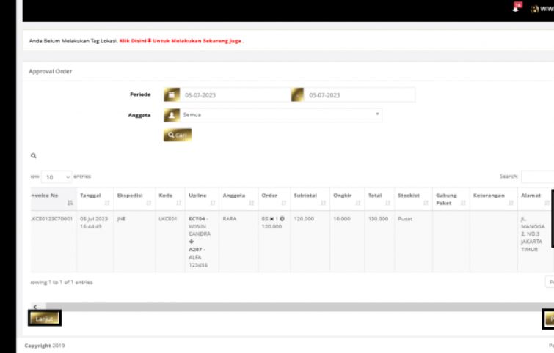This screenshot has width=554, height=353.
Task: Click the gold icon beside end date
Action: (x=297, y=95)
